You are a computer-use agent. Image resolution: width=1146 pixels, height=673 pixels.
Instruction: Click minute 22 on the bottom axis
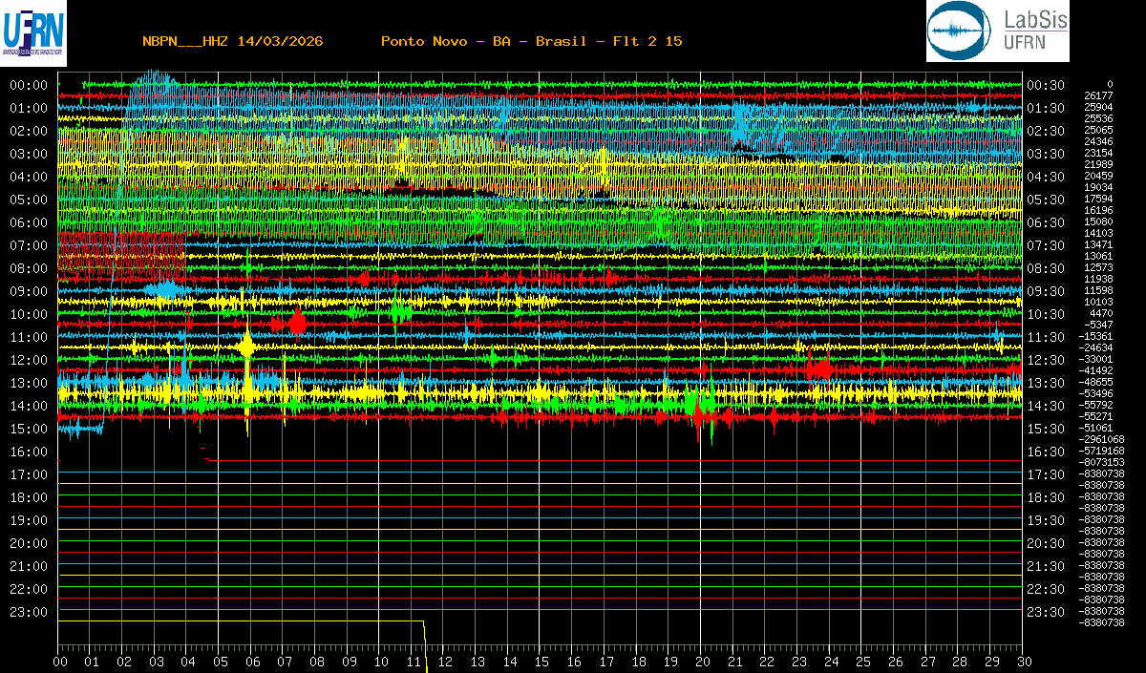pyautogui.click(x=766, y=662)
